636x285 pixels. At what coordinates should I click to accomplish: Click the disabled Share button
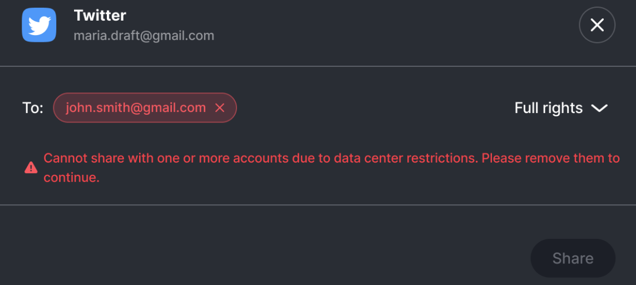[x=573, y=258]
